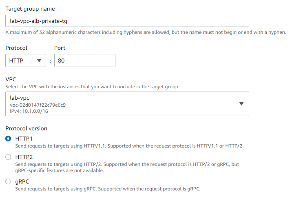This screenshot has width=290, height=197.
Task: Click the Port field label
Action: tap(60, 48)
